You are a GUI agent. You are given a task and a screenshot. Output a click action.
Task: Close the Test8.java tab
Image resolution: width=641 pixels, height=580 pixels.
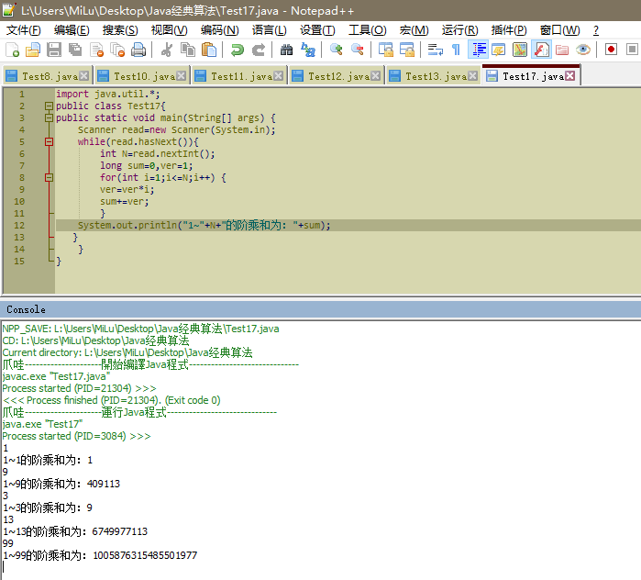click(83, 76)
